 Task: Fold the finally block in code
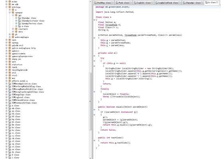[94, 92]
